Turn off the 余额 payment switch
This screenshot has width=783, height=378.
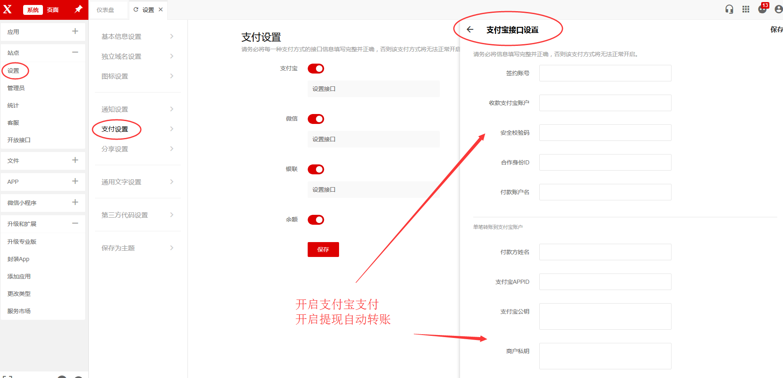click(316, 220)
